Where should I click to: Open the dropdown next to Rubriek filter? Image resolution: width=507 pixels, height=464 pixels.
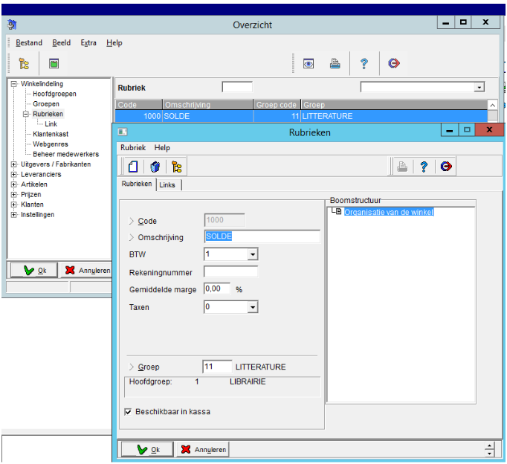coord(479,87)
